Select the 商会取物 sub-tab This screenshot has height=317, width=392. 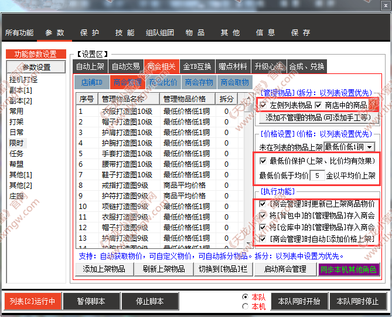pyautogui.click(x=235, y=82)
